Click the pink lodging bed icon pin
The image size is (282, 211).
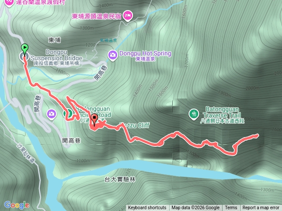[128, 16]
